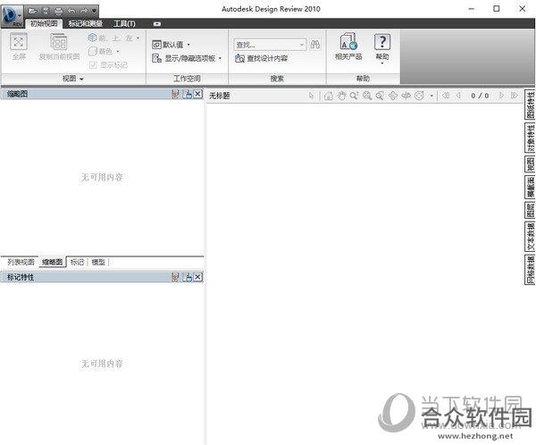The height and width of the screenshot is (445, 536).
Task: Click the Home view icon in canvas toolbar
Action: pyautogui.click(x=329, y=96)
